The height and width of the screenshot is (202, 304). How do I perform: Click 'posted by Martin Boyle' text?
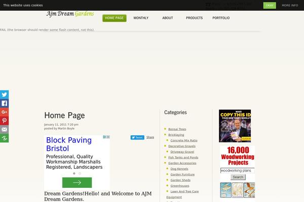(59, 129)
